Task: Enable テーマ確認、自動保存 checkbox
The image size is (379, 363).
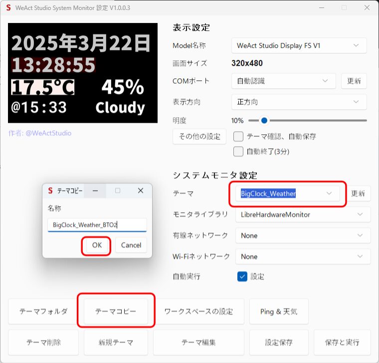Action: 238,136
